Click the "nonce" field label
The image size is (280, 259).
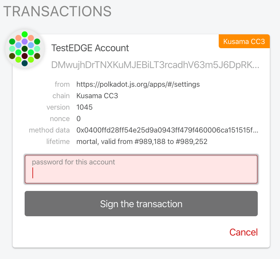(60, 119)
